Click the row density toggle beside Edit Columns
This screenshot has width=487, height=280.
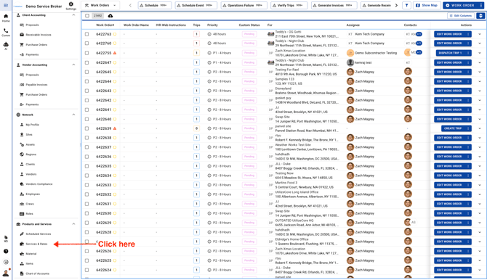[480, 16]
